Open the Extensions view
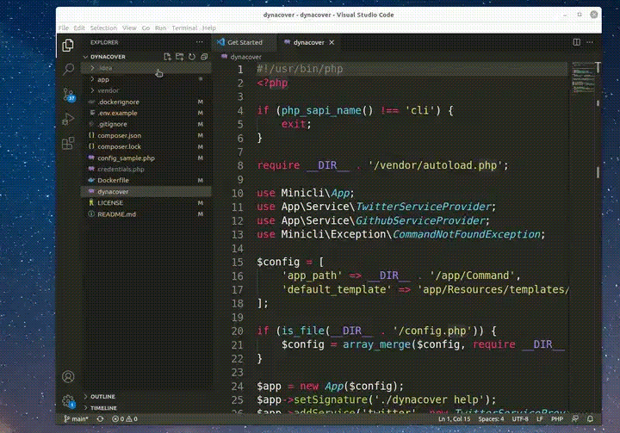 tap(68, 143)
